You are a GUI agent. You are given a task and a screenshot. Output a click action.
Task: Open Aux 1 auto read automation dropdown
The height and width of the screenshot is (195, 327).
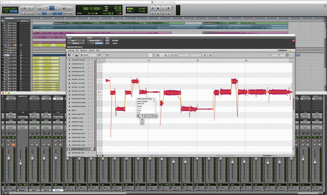[x=34, y=123]
